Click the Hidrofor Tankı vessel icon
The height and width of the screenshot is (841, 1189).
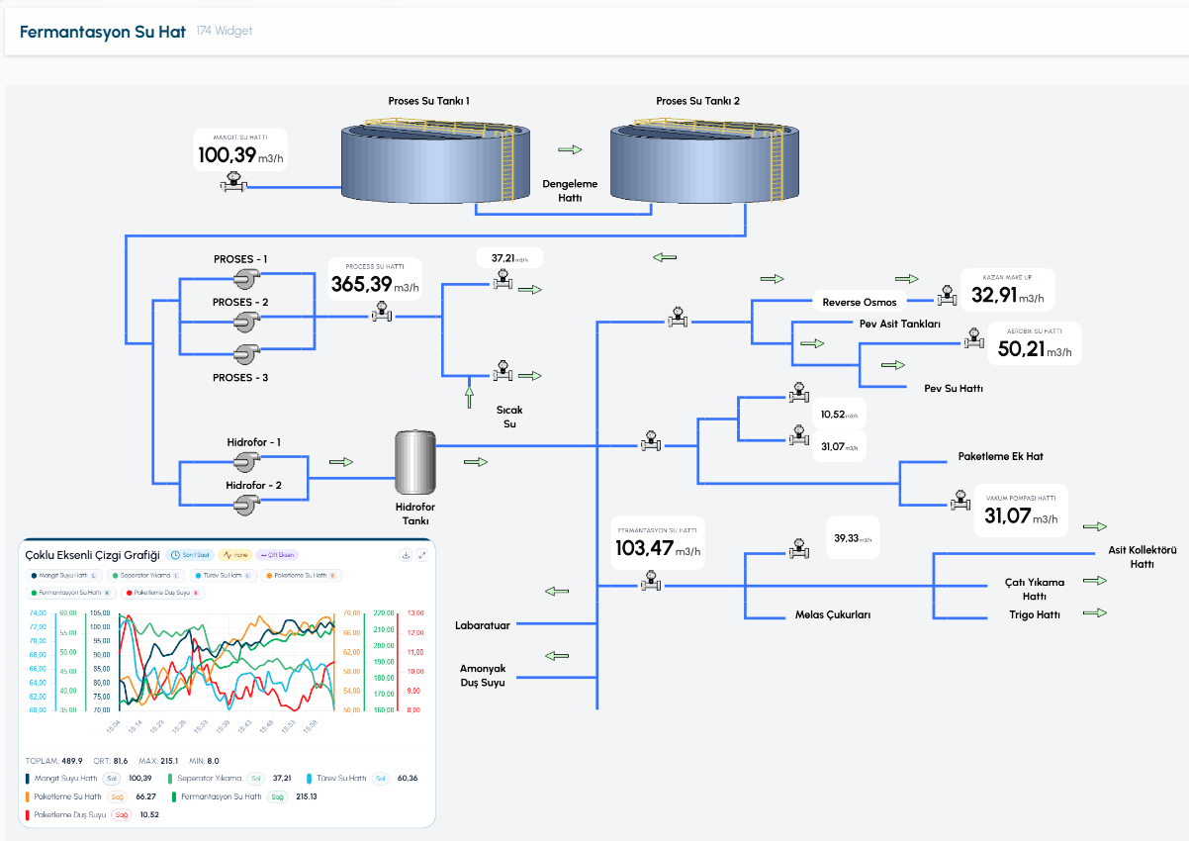pyautogui.click(x=415, y=462)
